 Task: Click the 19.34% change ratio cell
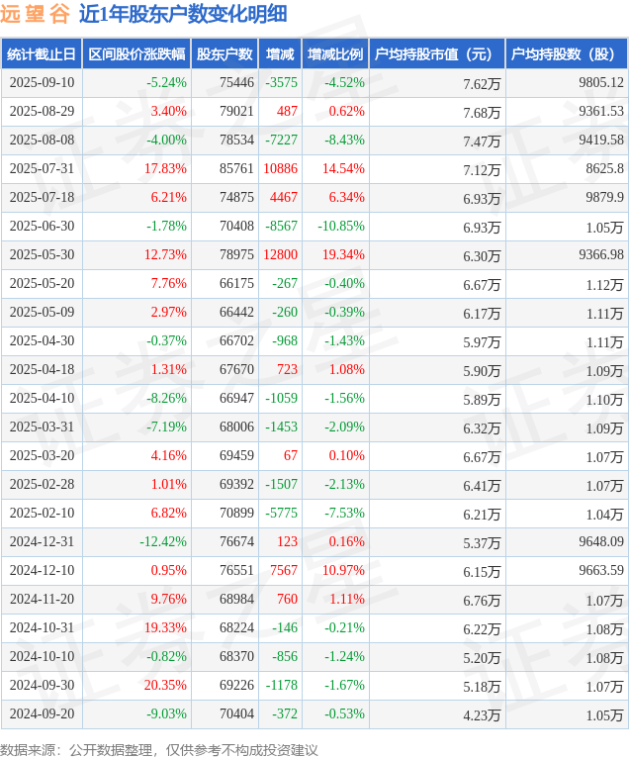[343, 255]
